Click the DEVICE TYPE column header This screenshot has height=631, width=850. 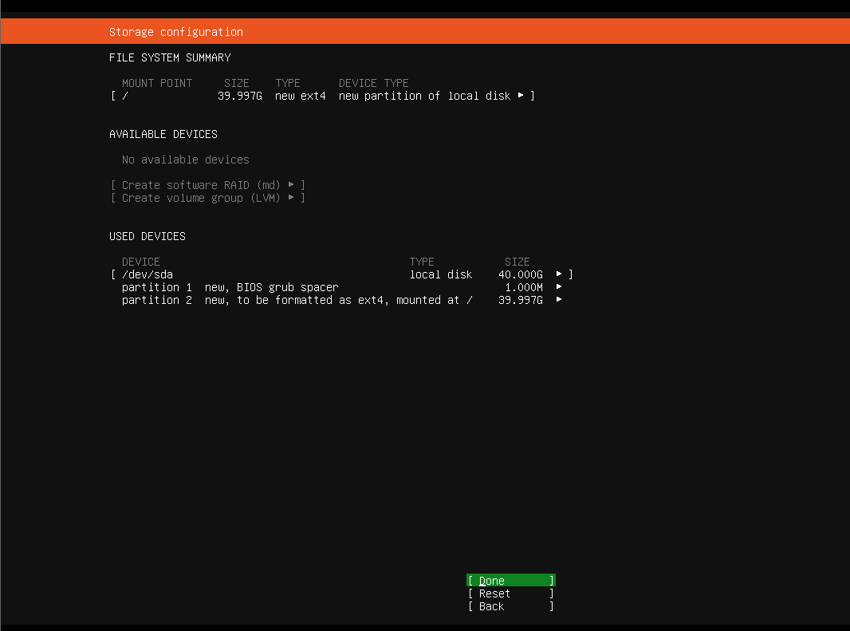tap(373, 83)
